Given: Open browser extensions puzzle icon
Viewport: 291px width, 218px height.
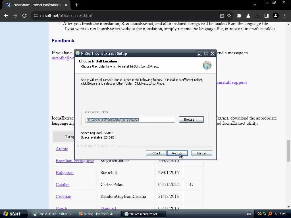Looking at the screenshot, I should [x=239, y=16].
